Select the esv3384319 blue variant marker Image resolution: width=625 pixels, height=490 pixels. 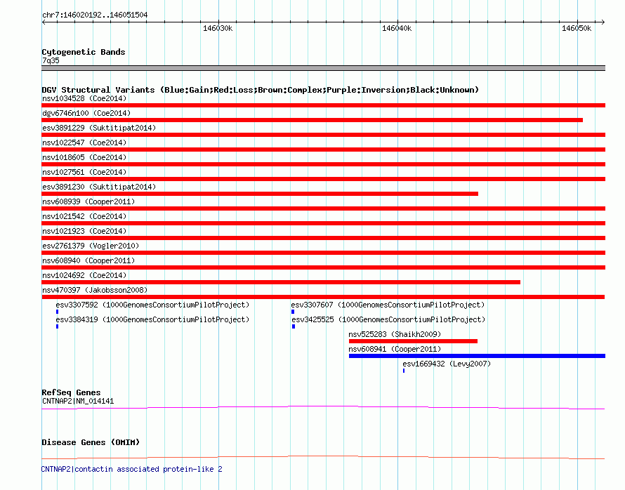coord(58,326)
